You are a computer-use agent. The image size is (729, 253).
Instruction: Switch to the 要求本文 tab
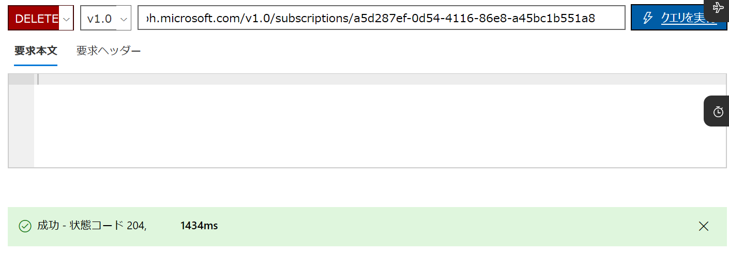(x=36, y=51)
